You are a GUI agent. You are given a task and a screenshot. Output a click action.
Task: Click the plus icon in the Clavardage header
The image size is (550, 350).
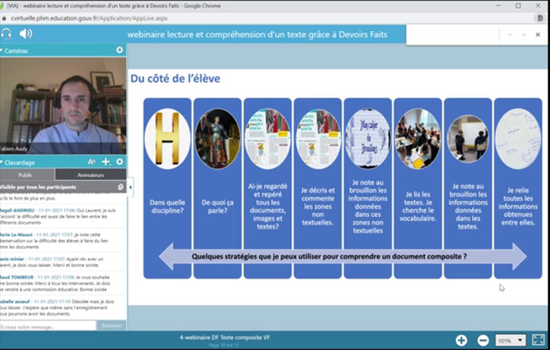(x=106, y=162)
